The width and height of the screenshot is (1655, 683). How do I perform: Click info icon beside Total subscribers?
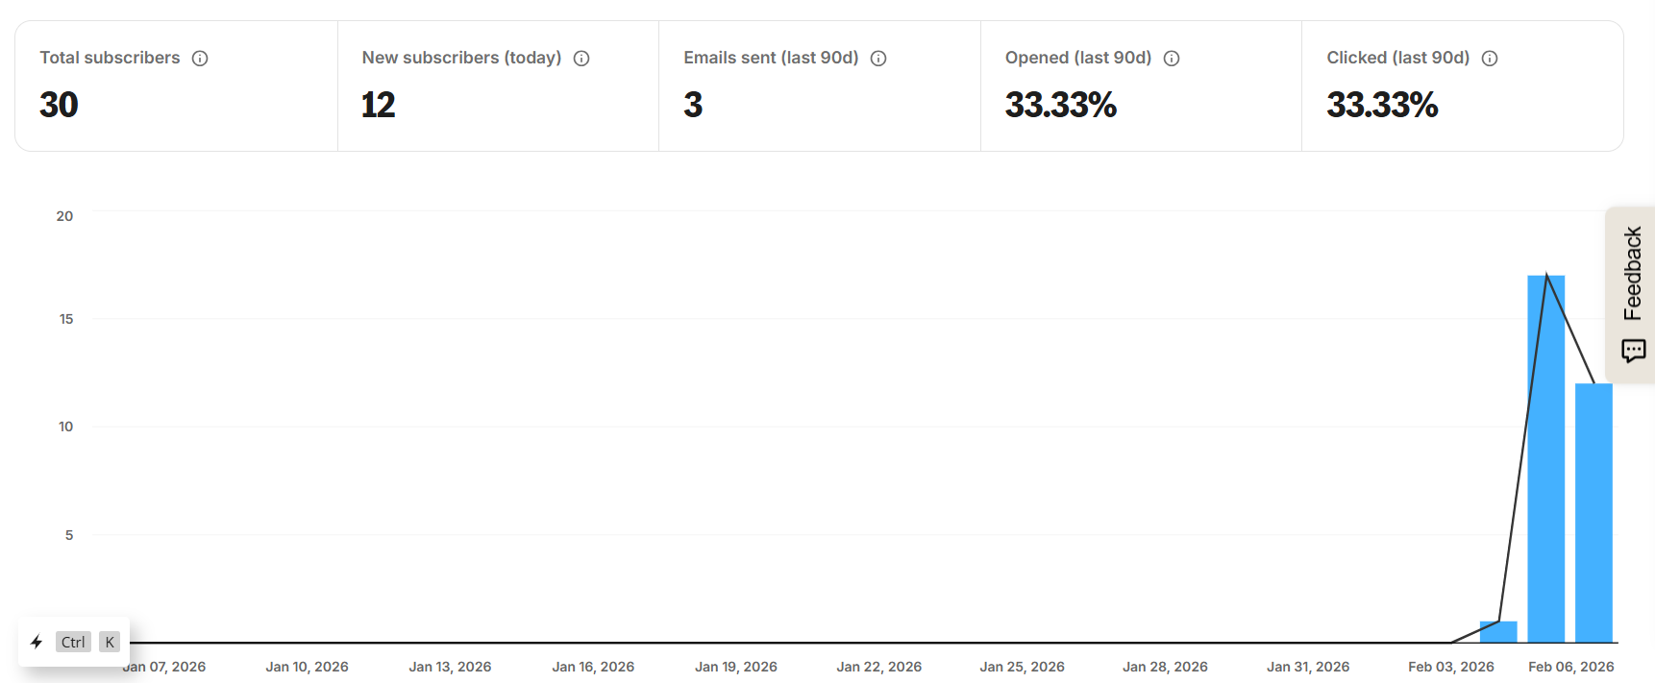click(200, 59)
